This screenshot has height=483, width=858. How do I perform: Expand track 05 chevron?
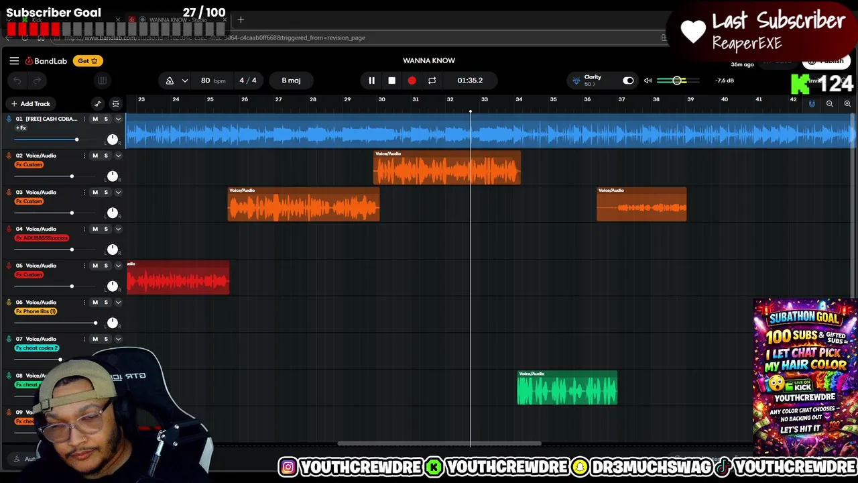[x=118, y=266]
